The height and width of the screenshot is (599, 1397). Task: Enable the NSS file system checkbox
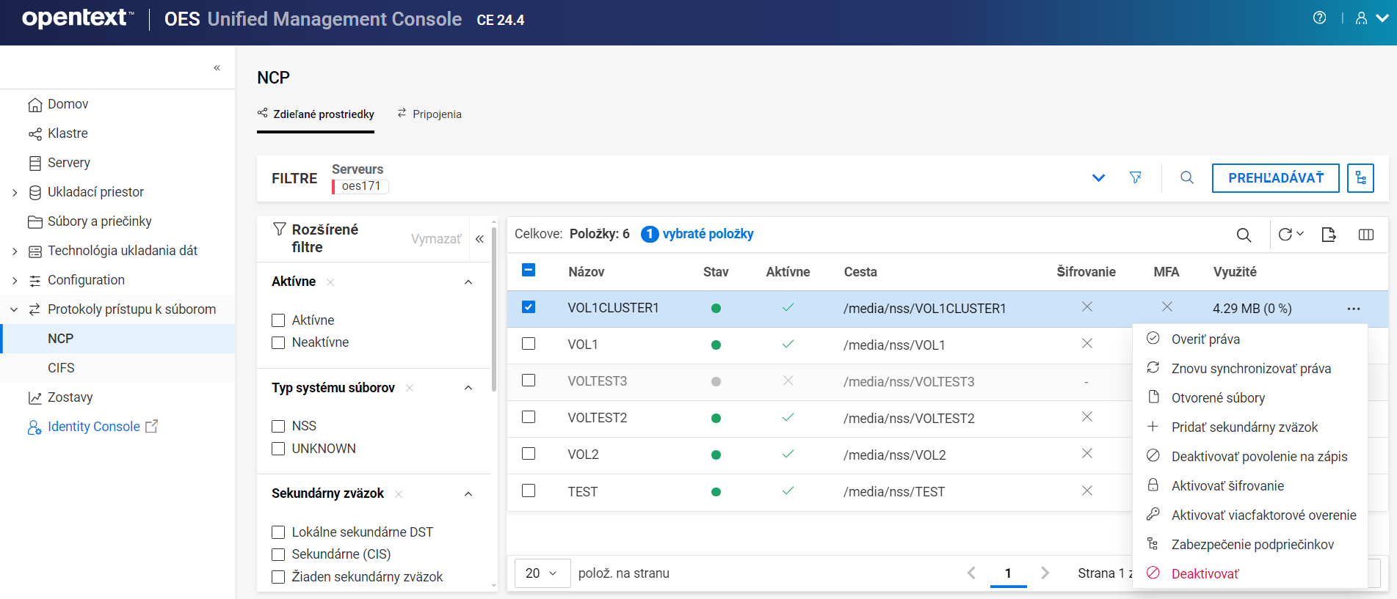(x=278, y=426)
